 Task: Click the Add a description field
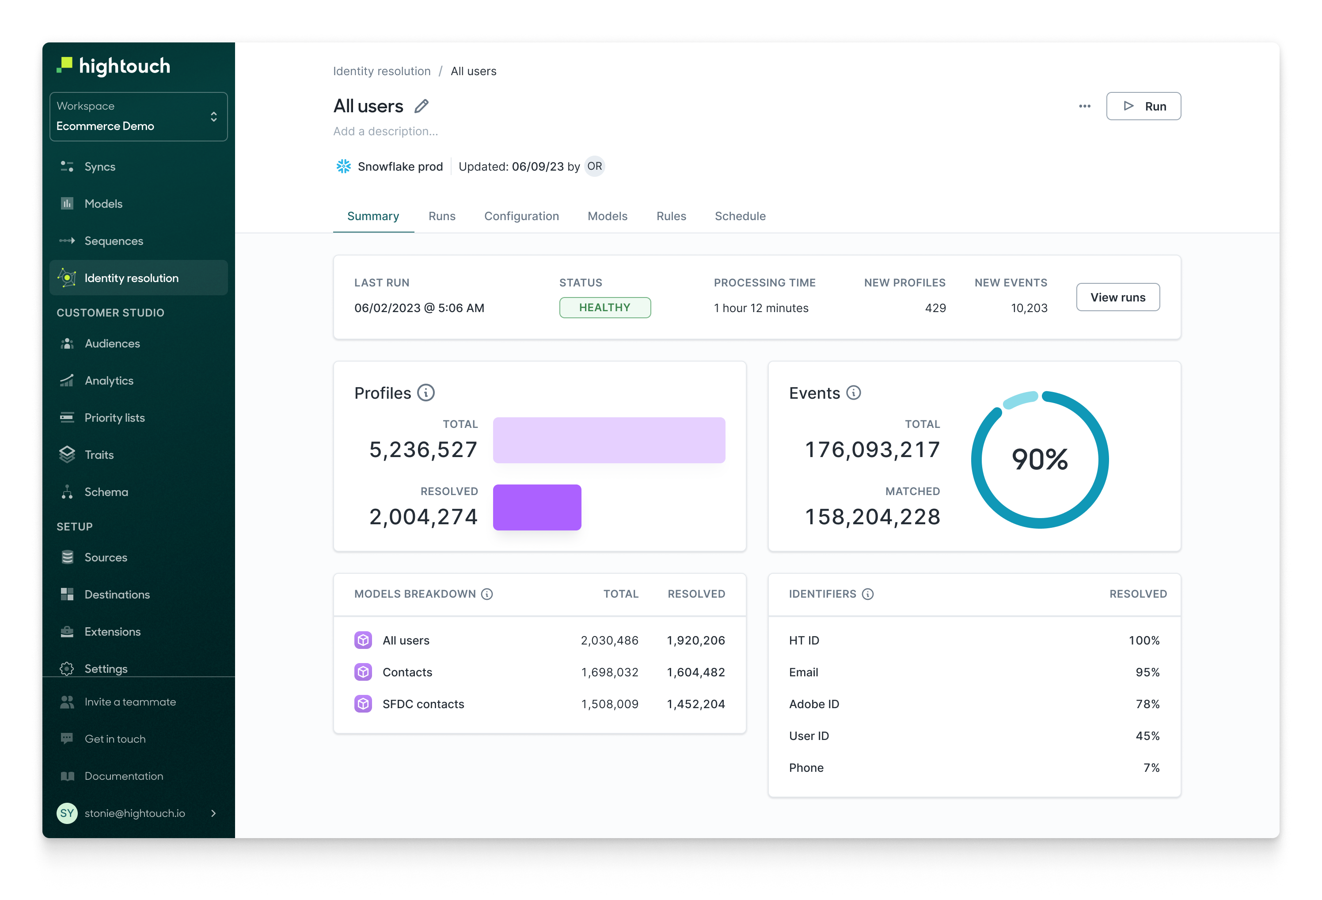tap(385, 131)
